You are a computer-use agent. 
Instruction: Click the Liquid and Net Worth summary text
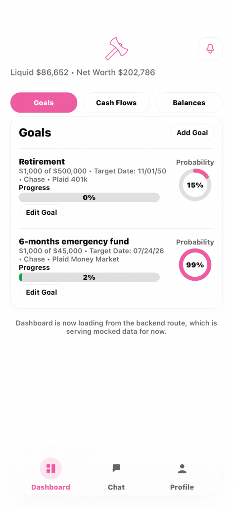[83, 72]
